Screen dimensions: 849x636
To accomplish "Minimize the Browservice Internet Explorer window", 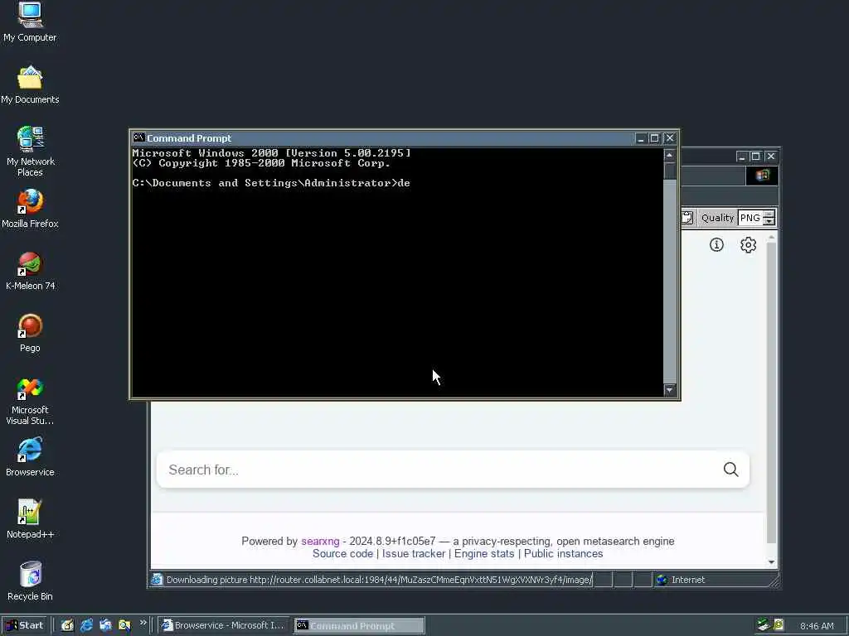I will (x=742, y=157).
